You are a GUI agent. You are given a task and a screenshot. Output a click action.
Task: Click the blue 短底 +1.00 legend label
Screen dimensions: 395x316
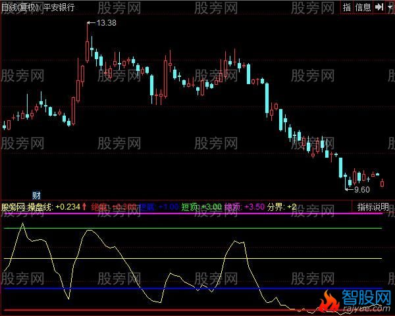click(x=159, y=207)
